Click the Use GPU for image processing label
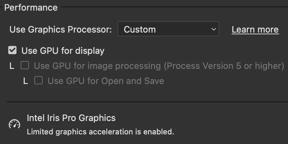Viewport: 288px width, 144px height. (x=97, y=65)
